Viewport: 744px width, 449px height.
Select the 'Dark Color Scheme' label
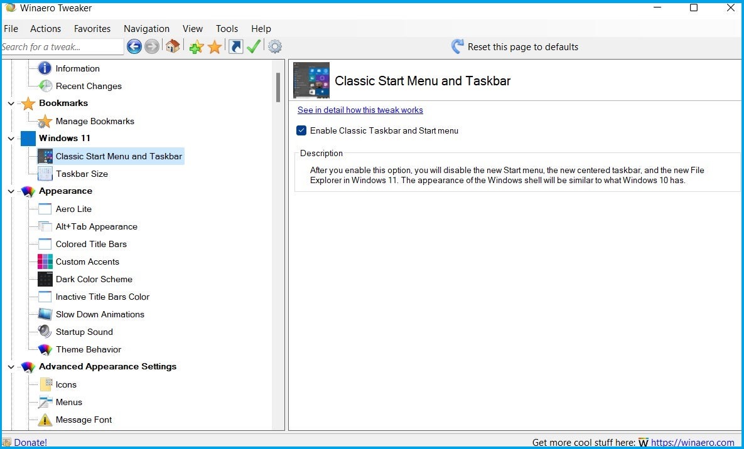(94, 279)
